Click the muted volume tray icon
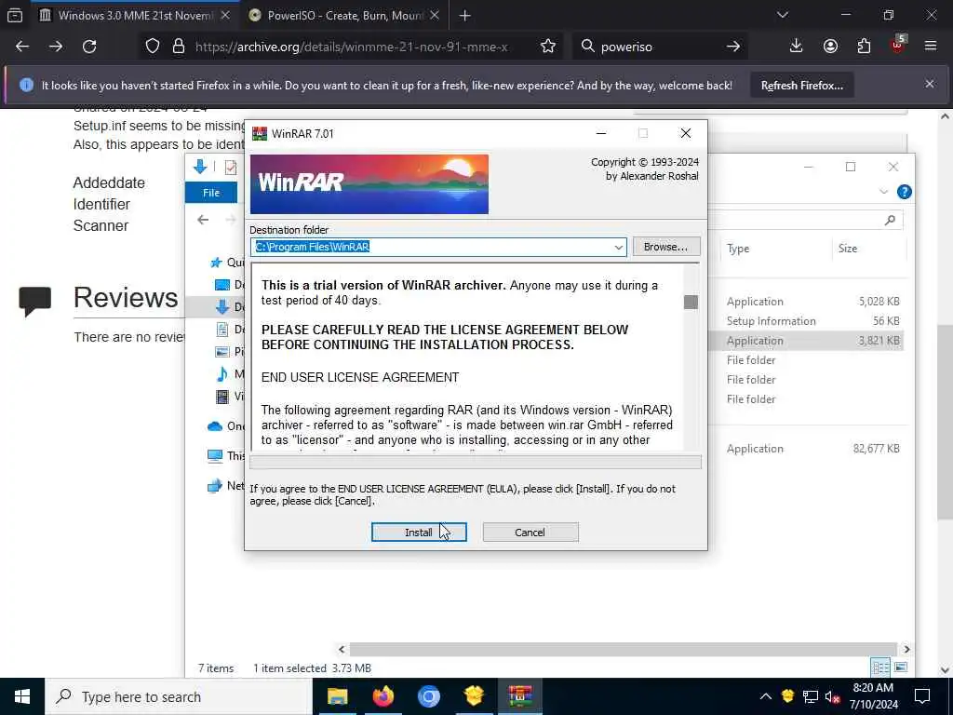The height and width of the screenshot is (715, 953). click(833, 696)
